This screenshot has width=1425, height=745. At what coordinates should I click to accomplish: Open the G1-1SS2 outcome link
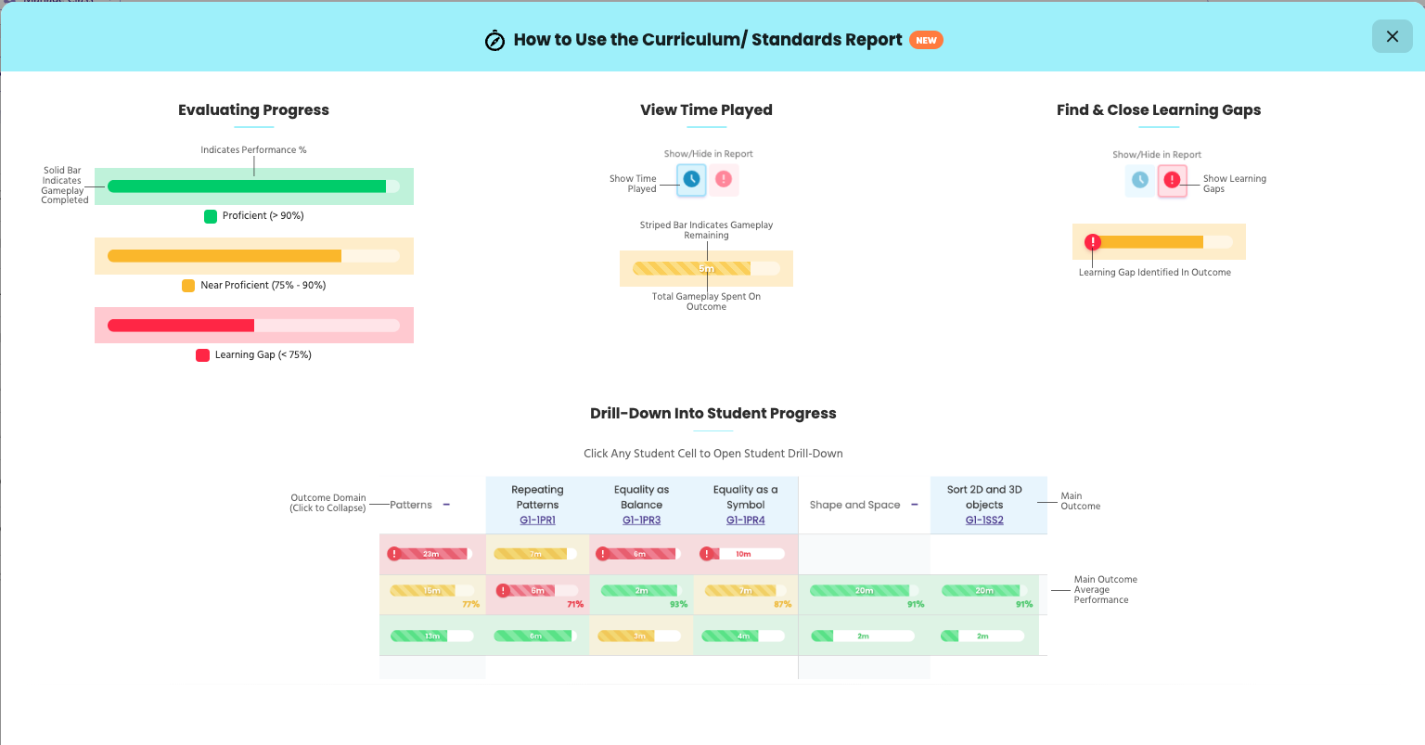click(984, 520)
